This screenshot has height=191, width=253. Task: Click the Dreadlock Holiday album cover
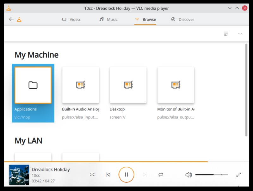[x=19, y=175]
